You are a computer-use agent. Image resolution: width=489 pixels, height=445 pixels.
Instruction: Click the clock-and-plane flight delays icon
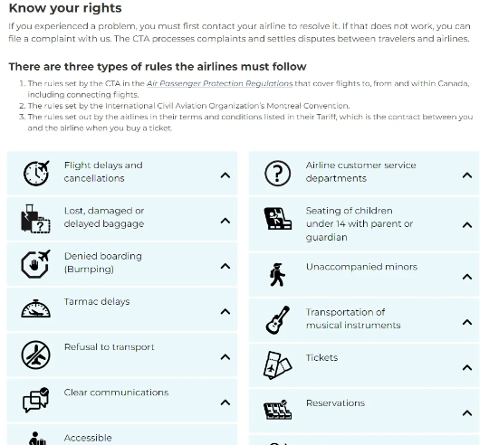[36, 173]
